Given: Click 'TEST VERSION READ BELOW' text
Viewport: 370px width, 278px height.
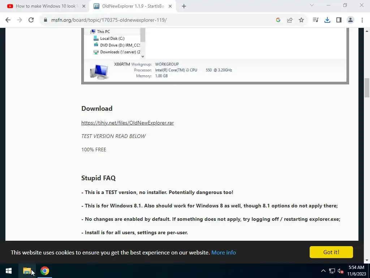Looking at the screenshot, I should 113,136.
